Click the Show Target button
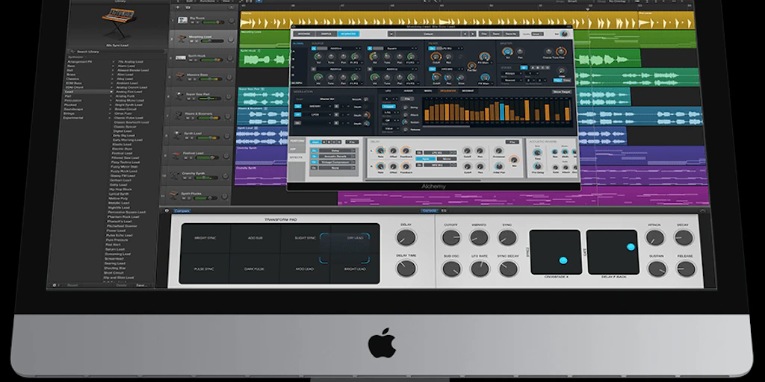 pyautogui.click(x=562, y=92)
